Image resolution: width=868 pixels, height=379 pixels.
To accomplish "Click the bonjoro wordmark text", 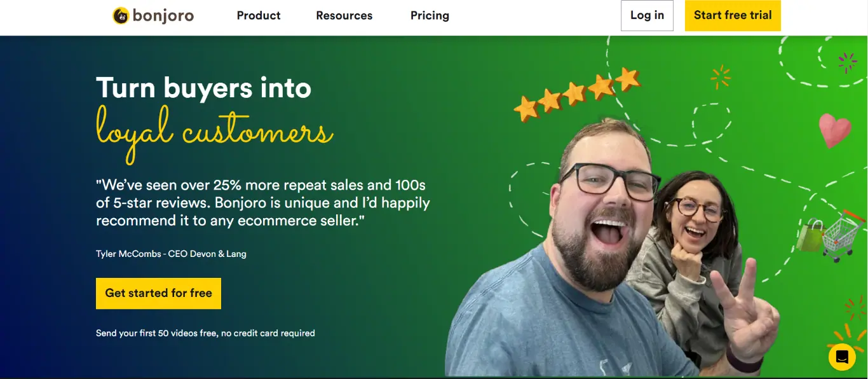I will click(163, 16).
